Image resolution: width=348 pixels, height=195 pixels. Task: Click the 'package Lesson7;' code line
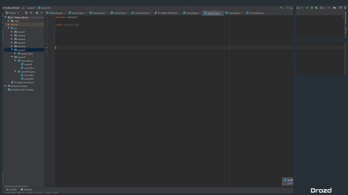[66, 17]
